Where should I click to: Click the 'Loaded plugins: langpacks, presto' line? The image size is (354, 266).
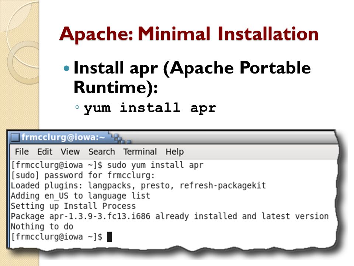pos(138,185)
